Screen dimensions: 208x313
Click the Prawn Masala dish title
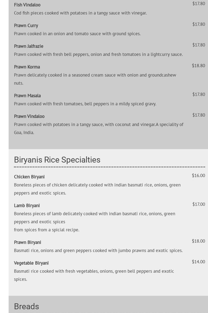click(x=27, y=96)
